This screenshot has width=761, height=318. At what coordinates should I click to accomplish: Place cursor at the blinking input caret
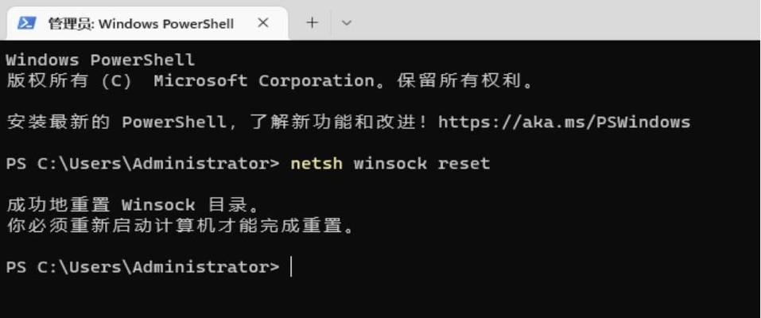291,267
